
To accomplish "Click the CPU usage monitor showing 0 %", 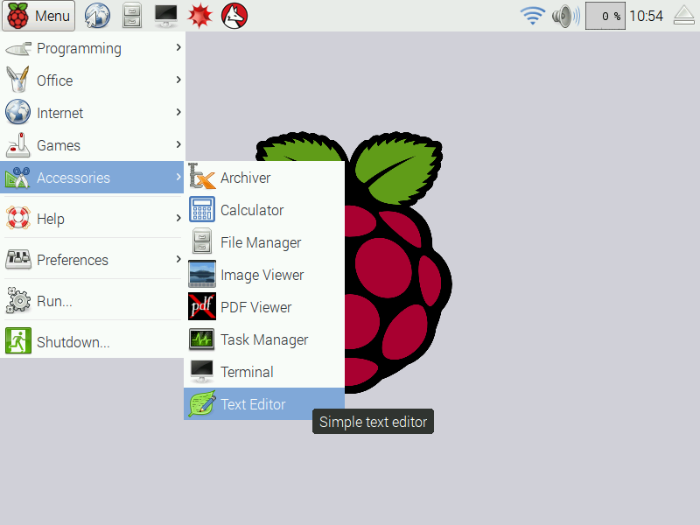I will [605, 16].
